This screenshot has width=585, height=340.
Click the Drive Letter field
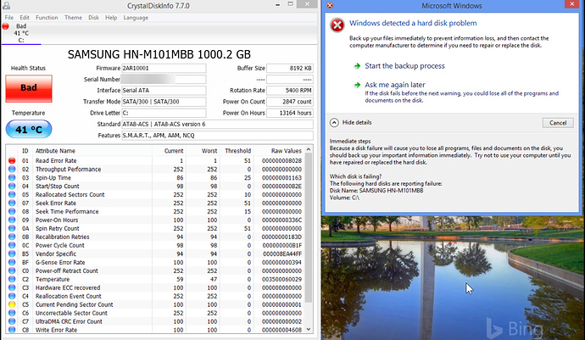(164, 113)
